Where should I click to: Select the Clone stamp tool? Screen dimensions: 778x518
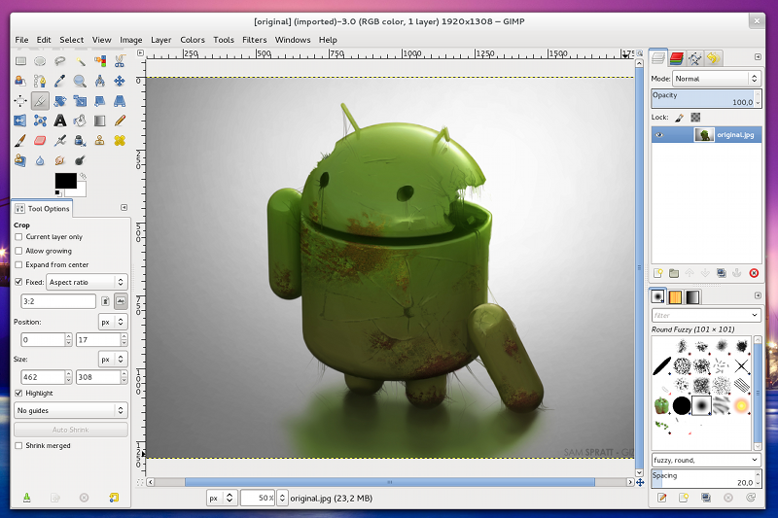pos(100,140)
